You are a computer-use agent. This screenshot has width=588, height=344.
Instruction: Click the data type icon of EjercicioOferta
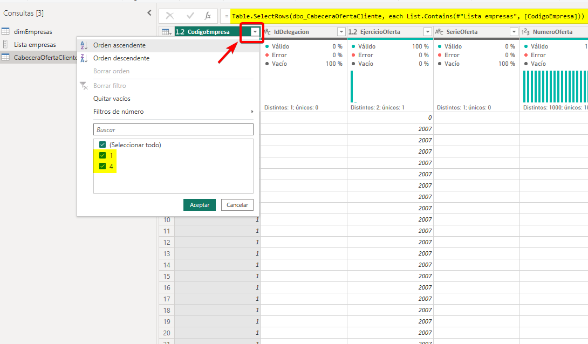[x=353, y=32]
